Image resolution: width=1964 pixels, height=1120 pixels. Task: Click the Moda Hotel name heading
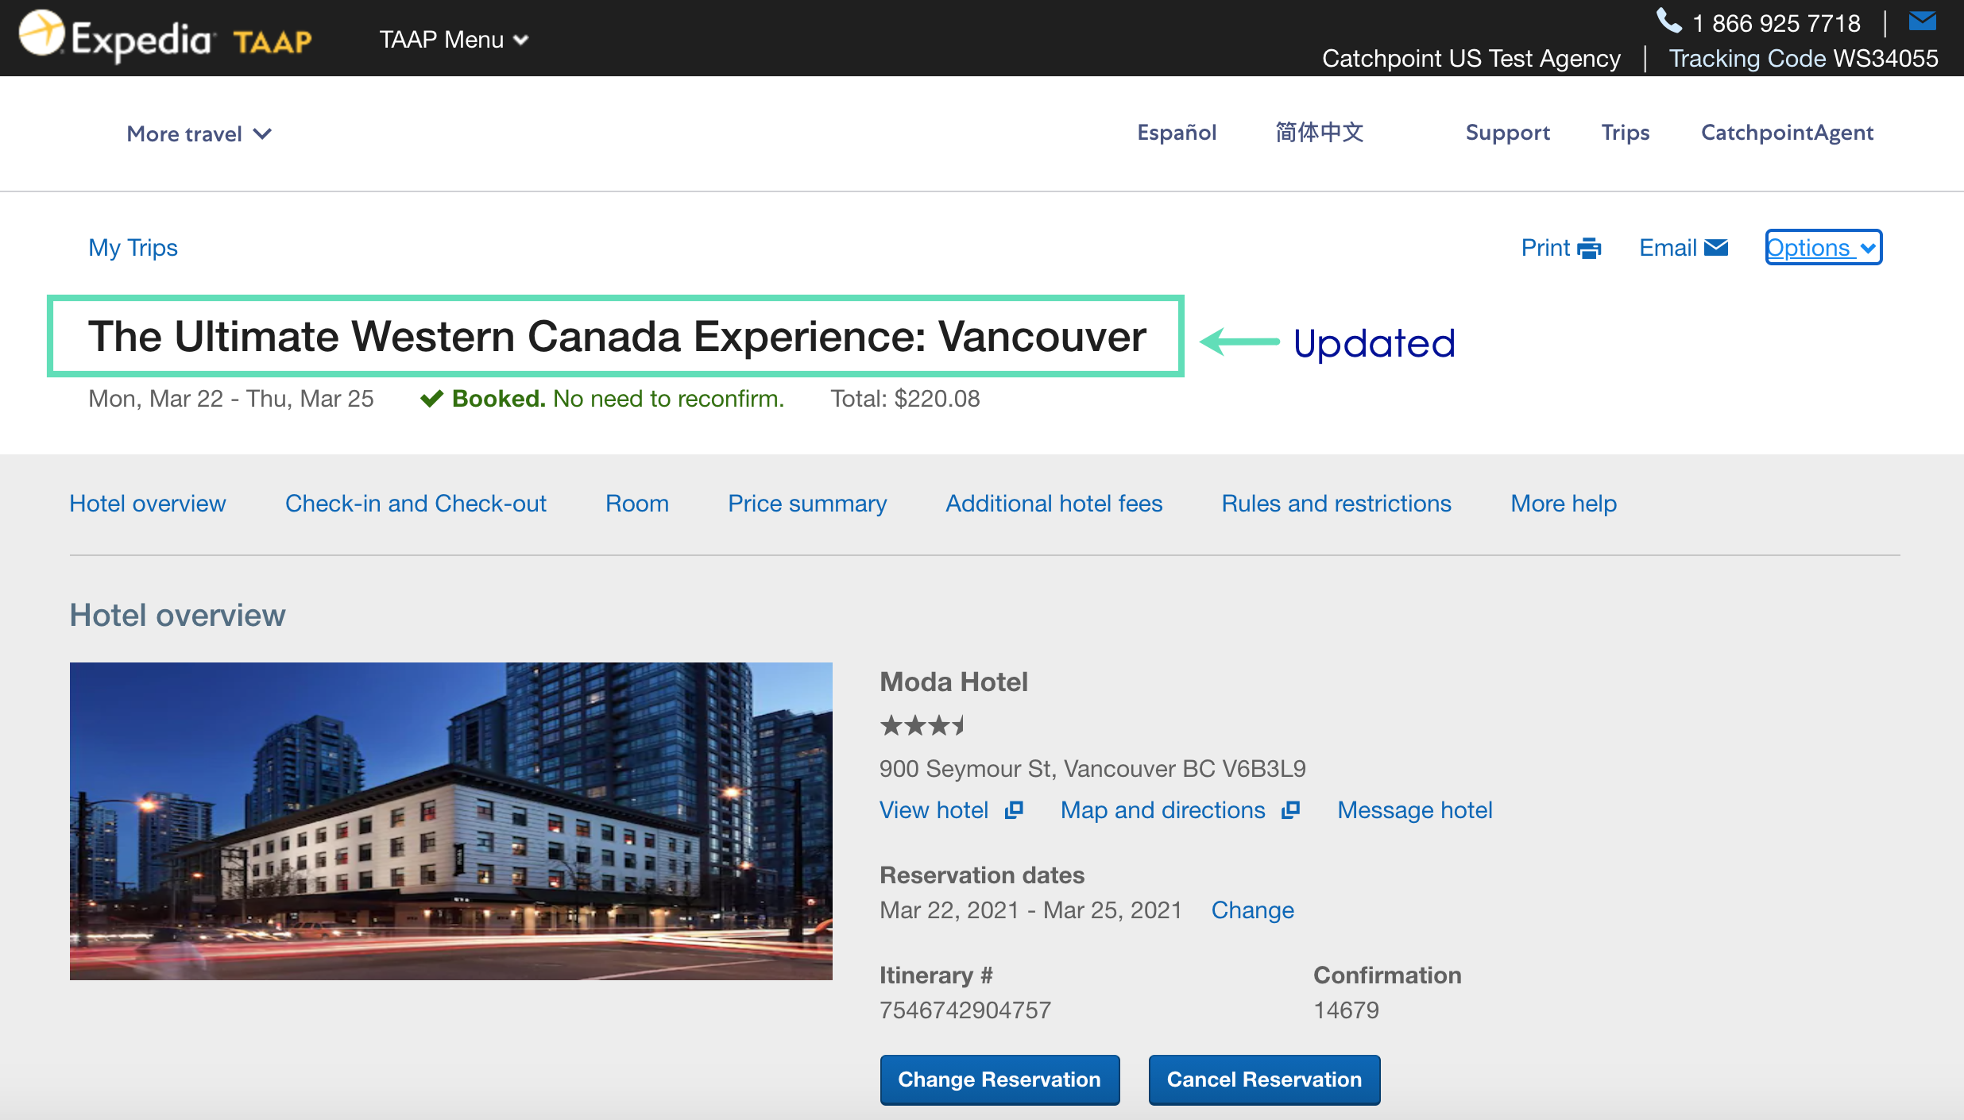[953, 682]
